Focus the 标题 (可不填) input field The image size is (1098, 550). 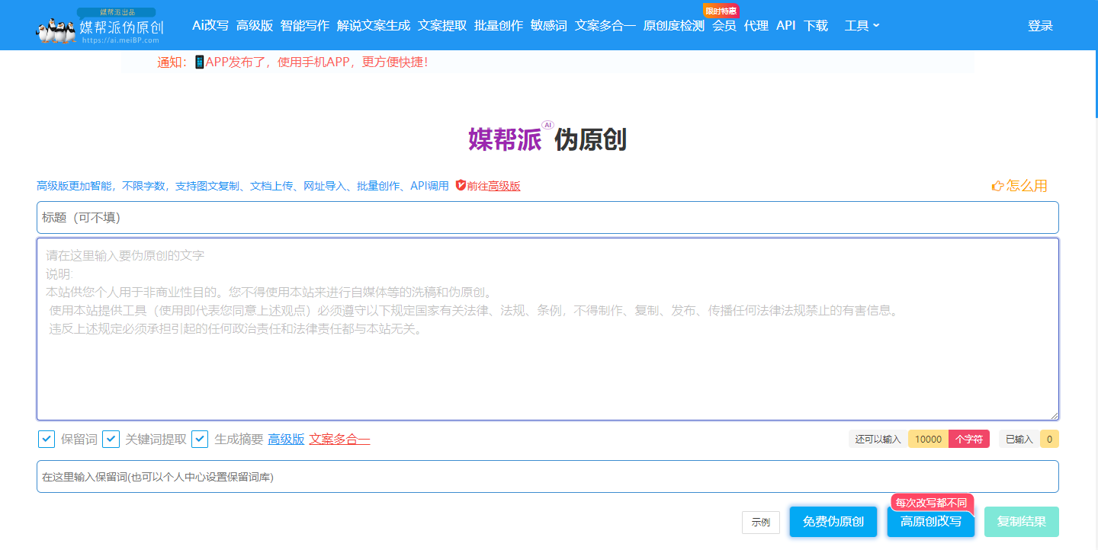547,217
